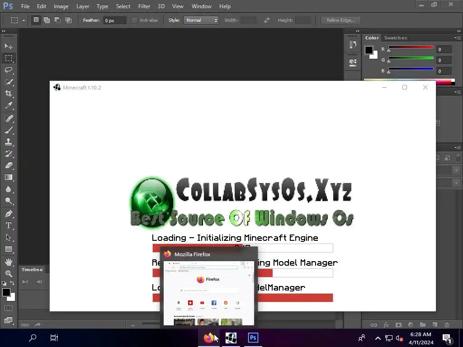Click the Refine Edge button
Viewport: 463px width, 347px height.
340,20
